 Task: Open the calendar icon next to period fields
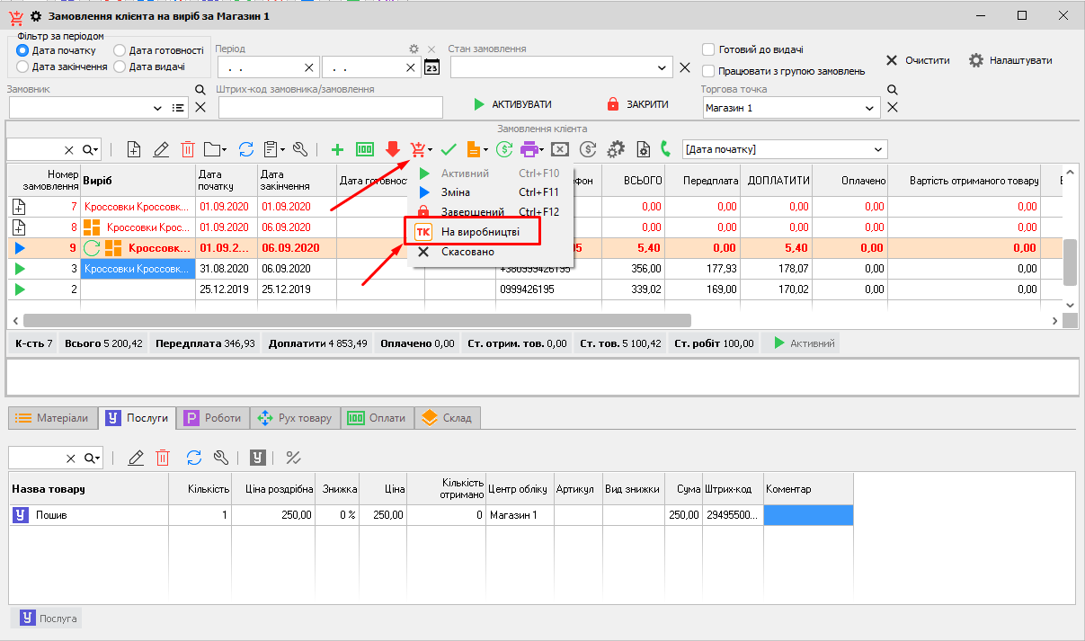pos(431,67)
